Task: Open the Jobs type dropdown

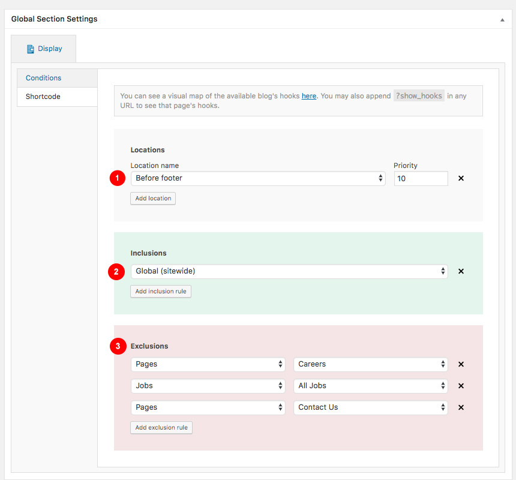Action: pos(208,386)
